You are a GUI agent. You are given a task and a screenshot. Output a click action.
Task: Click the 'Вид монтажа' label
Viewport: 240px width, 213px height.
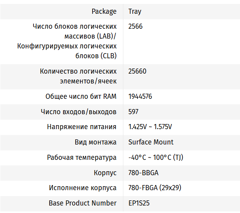tap(95, 142)
